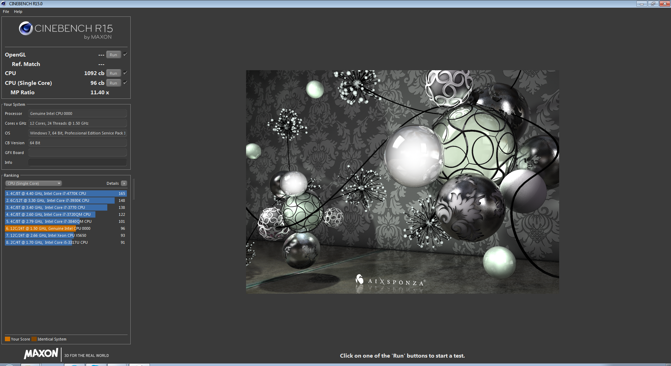Click the dotted panel splitter handle
This screenshot has width=671, height=366.
[134, 189]
